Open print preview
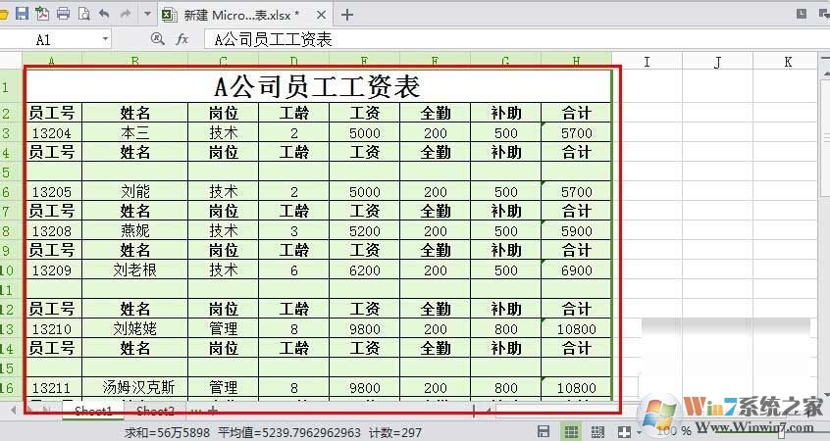The image size is (830, 441). [x=83, y=14]
